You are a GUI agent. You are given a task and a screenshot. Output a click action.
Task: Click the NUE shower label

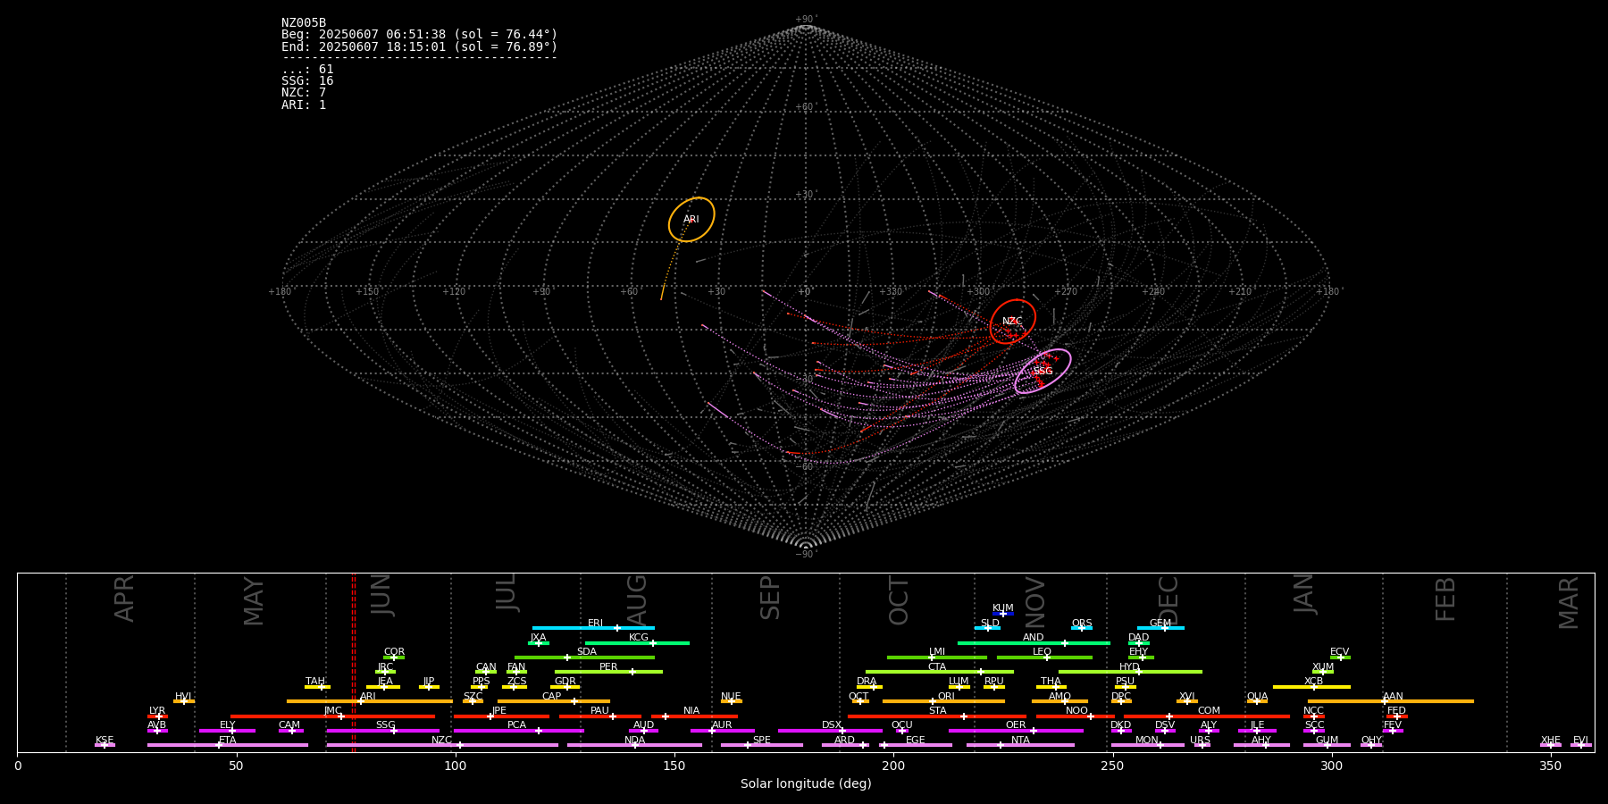click(x=731, y=697)
